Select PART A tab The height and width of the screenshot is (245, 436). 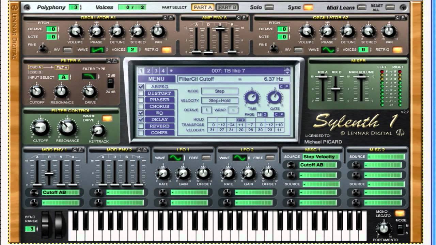click(x=203, y=7)
